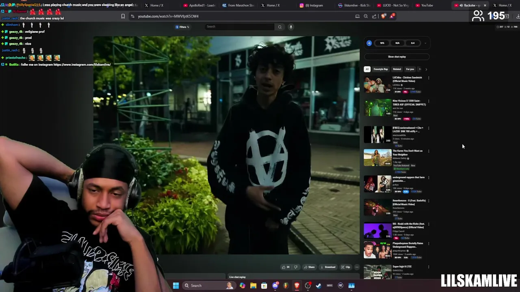The width and height of the screenshot is (520, 292).
Task: Click the blue IQ extension icon
Action: click(369, 43)
